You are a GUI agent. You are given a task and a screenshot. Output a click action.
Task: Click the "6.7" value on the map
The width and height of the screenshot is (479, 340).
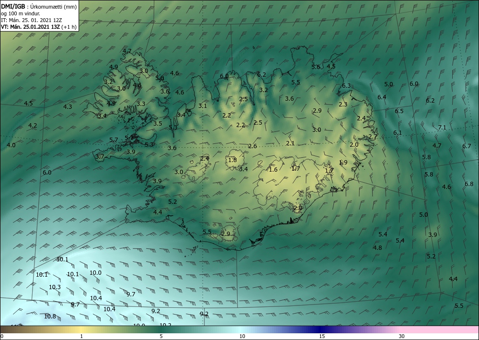click(467, 146)
